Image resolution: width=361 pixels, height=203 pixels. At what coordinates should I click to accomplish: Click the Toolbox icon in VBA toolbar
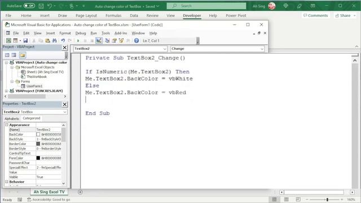pos(128,41)
